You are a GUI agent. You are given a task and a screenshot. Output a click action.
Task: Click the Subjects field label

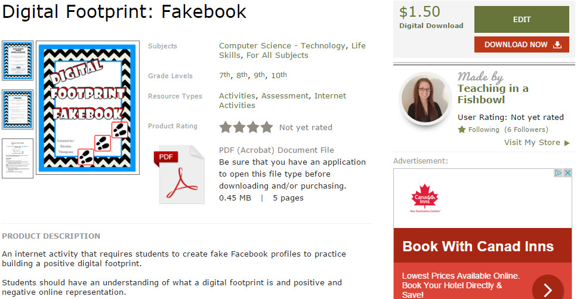click(162, 47)
